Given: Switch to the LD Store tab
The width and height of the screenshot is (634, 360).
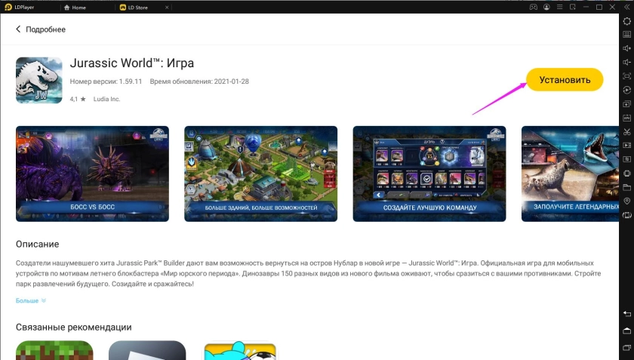Looking at the screenshot, I should tap(136, 7).
